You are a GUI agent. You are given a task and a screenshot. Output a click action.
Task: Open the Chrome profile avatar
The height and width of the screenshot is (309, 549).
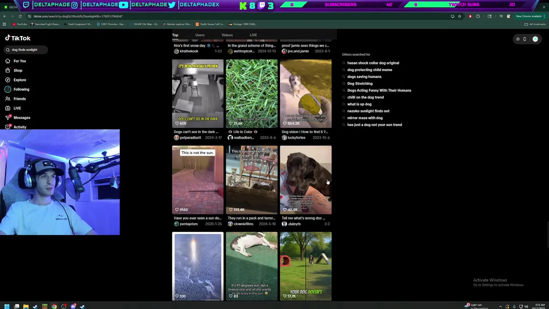[x=509, y=16]
